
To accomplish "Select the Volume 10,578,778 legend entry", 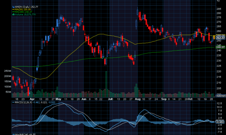I will point(25,14).
